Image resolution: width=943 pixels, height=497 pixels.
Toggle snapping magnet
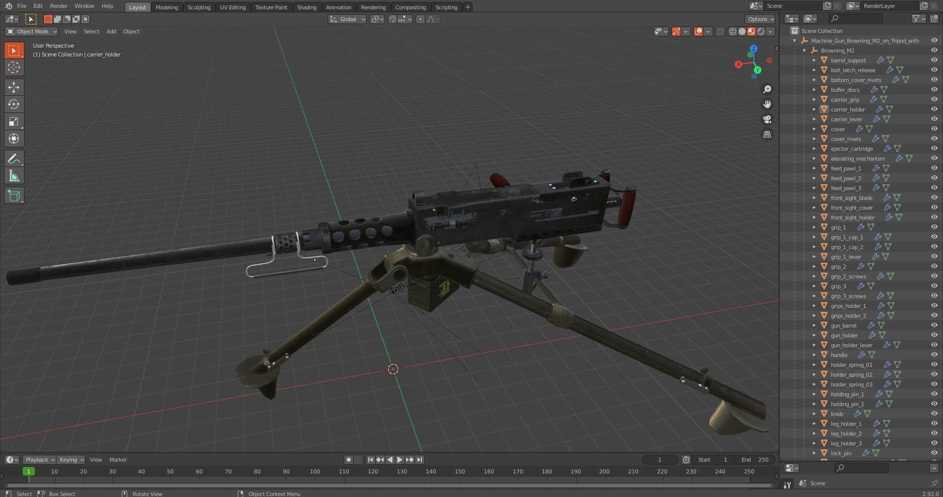[392, 19]
